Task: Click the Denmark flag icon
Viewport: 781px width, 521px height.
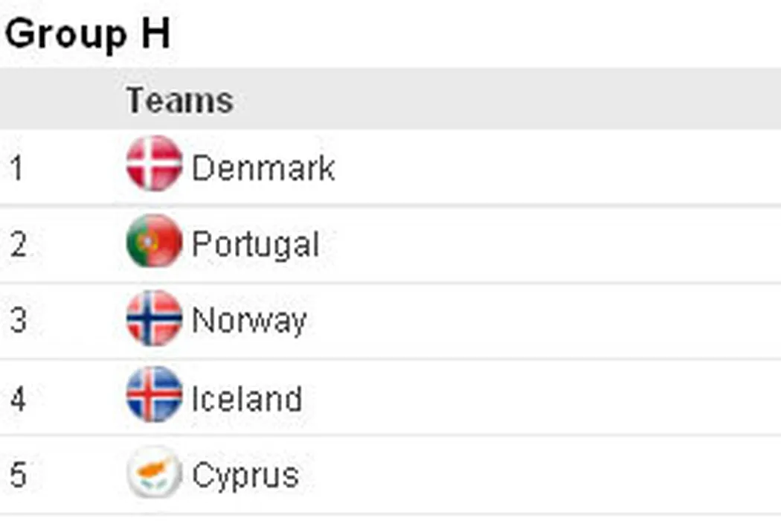Action: [x=154, y=164]
